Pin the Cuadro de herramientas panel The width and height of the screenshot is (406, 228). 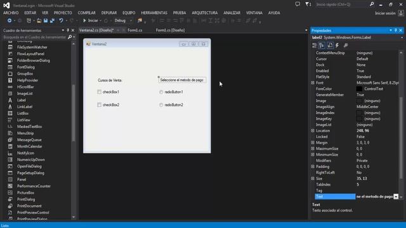tap(68, 30)
